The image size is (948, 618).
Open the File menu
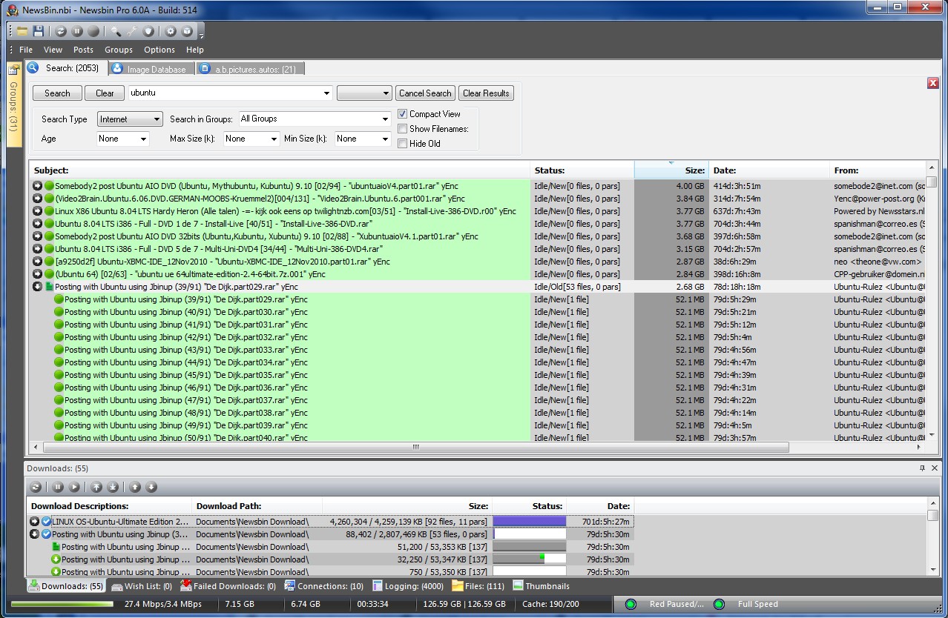26,50
